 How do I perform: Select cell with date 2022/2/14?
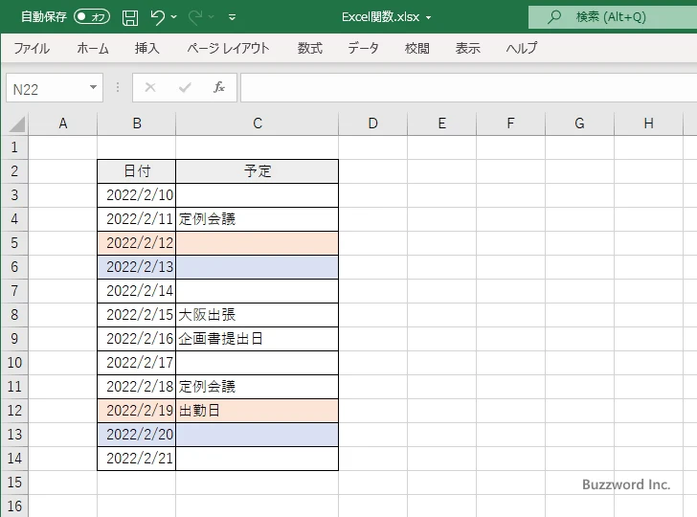137,291
